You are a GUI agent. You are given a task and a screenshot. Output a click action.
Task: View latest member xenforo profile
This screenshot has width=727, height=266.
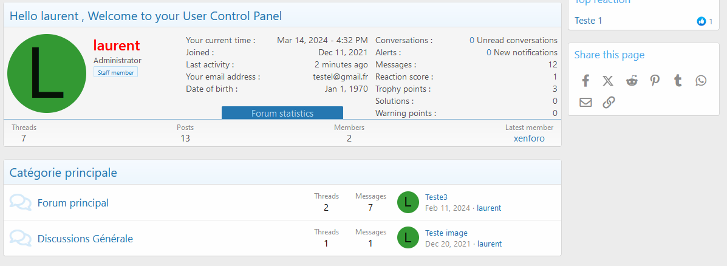click(x=529, y=138)
